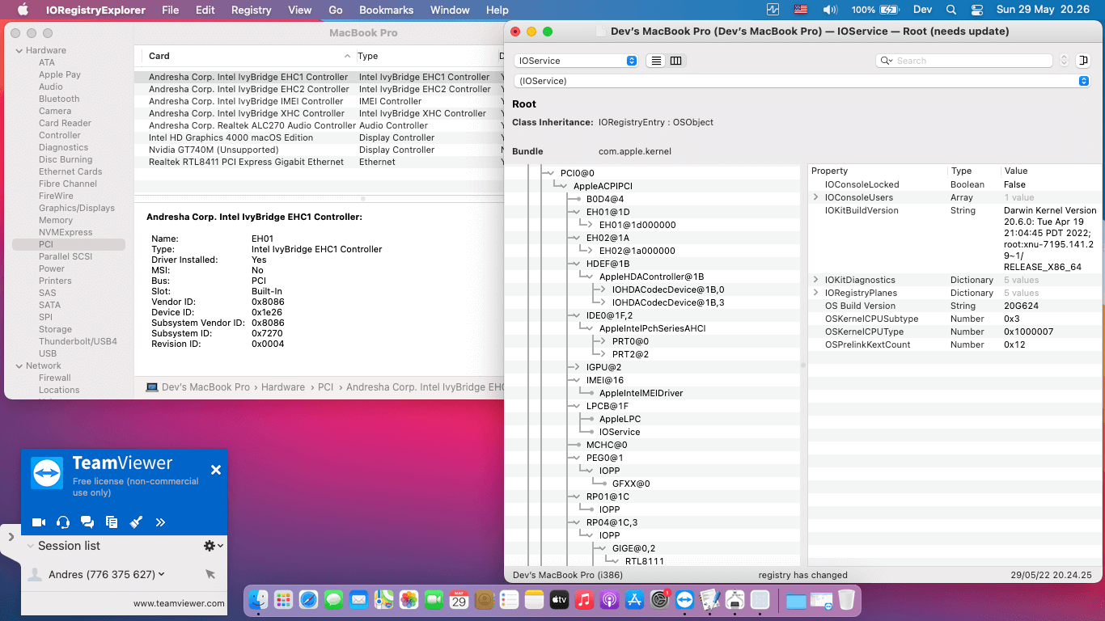Image resolution: width=1105 pixels, height=621 pixels.
Task: Select the RTL8111 tree node
Action: click(644, 561)
